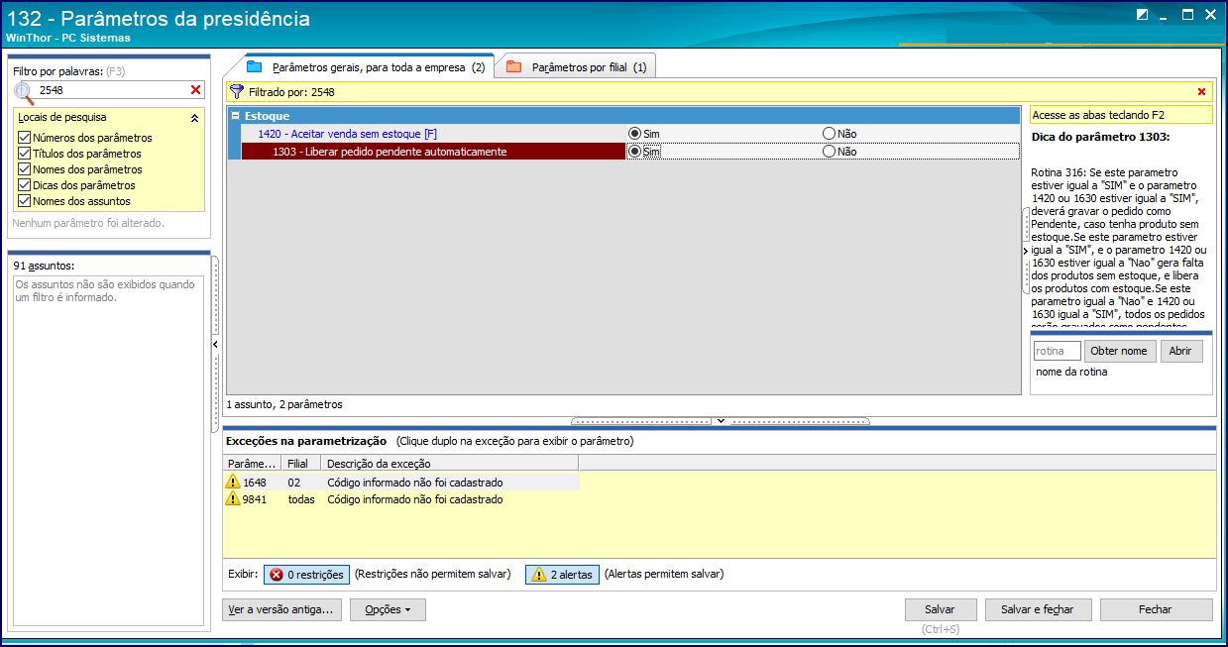Click 'Salvar e fechar' button
Screen dimensions: 1228x647
click(x=1037, y=609)
